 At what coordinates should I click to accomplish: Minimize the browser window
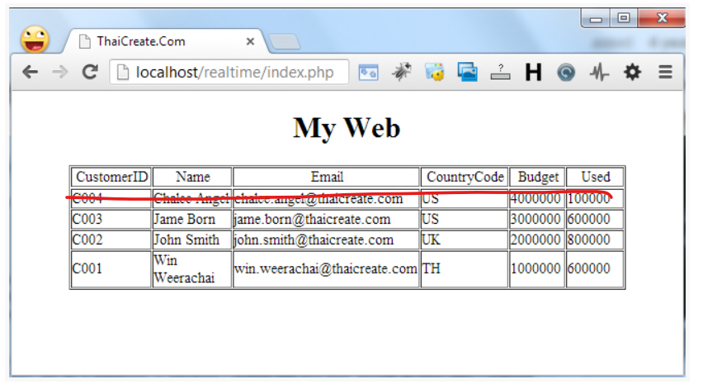596,18
